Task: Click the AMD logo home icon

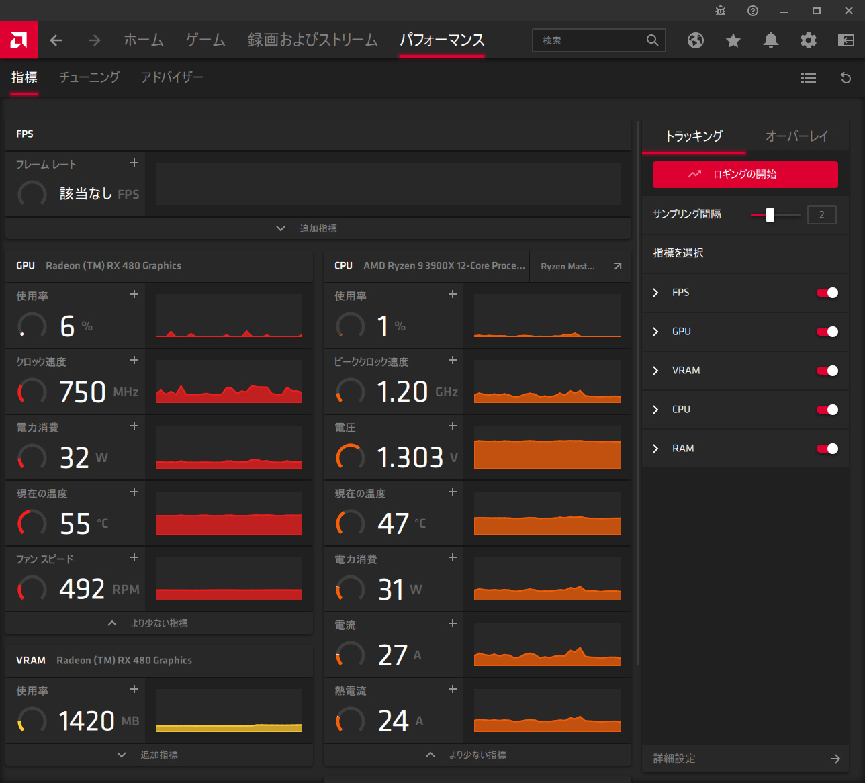Action: point(19,40)
